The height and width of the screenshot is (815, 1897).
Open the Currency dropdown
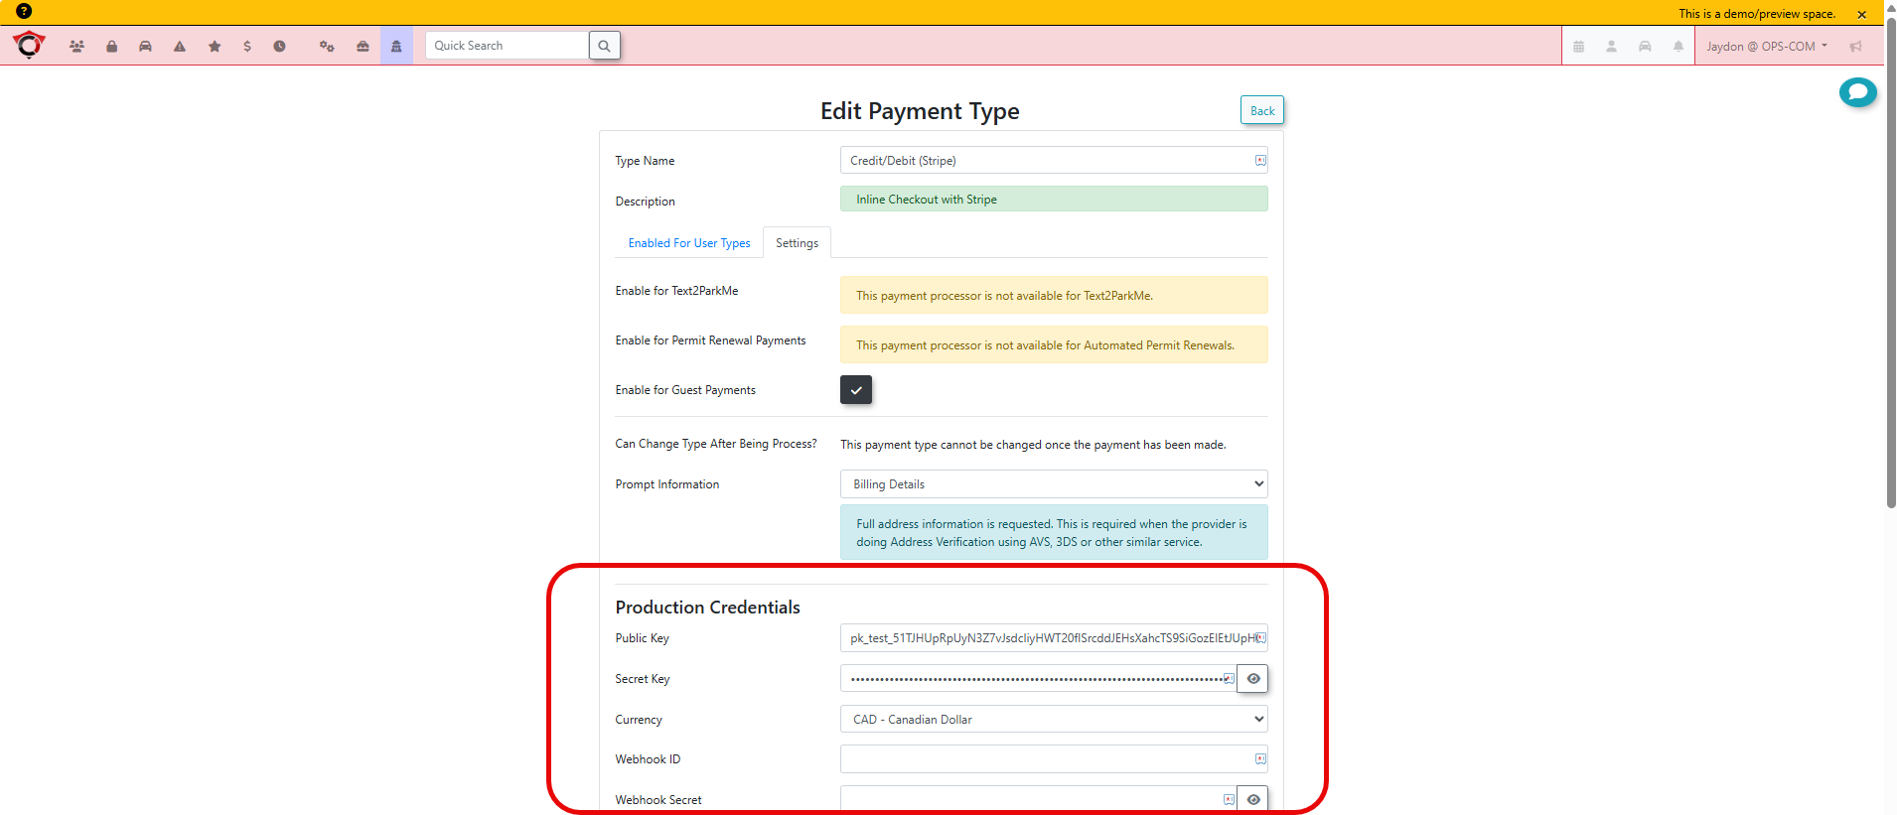point(1053,720)
